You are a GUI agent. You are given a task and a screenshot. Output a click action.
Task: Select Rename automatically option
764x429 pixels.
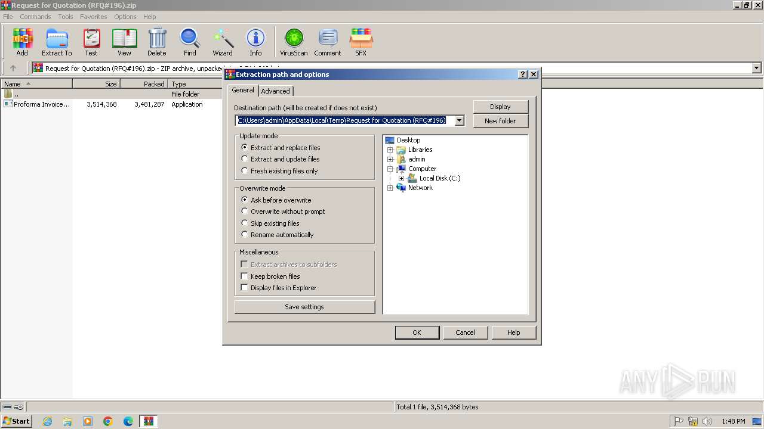click(277, 235)
